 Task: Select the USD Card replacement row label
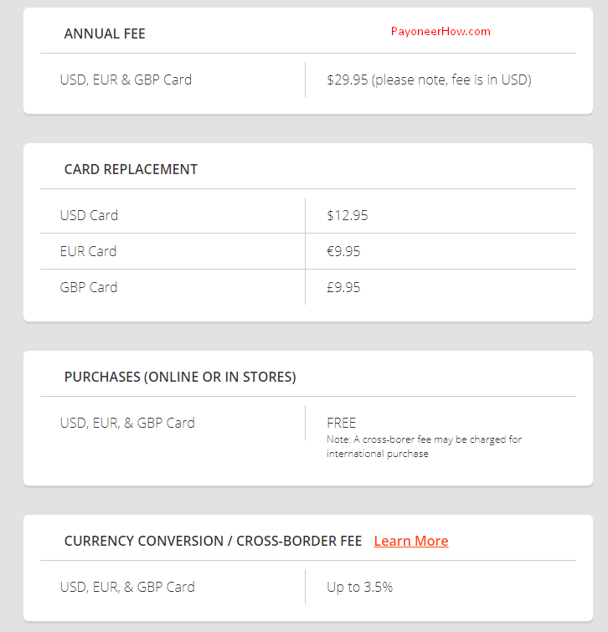click(x=89, y=215)
